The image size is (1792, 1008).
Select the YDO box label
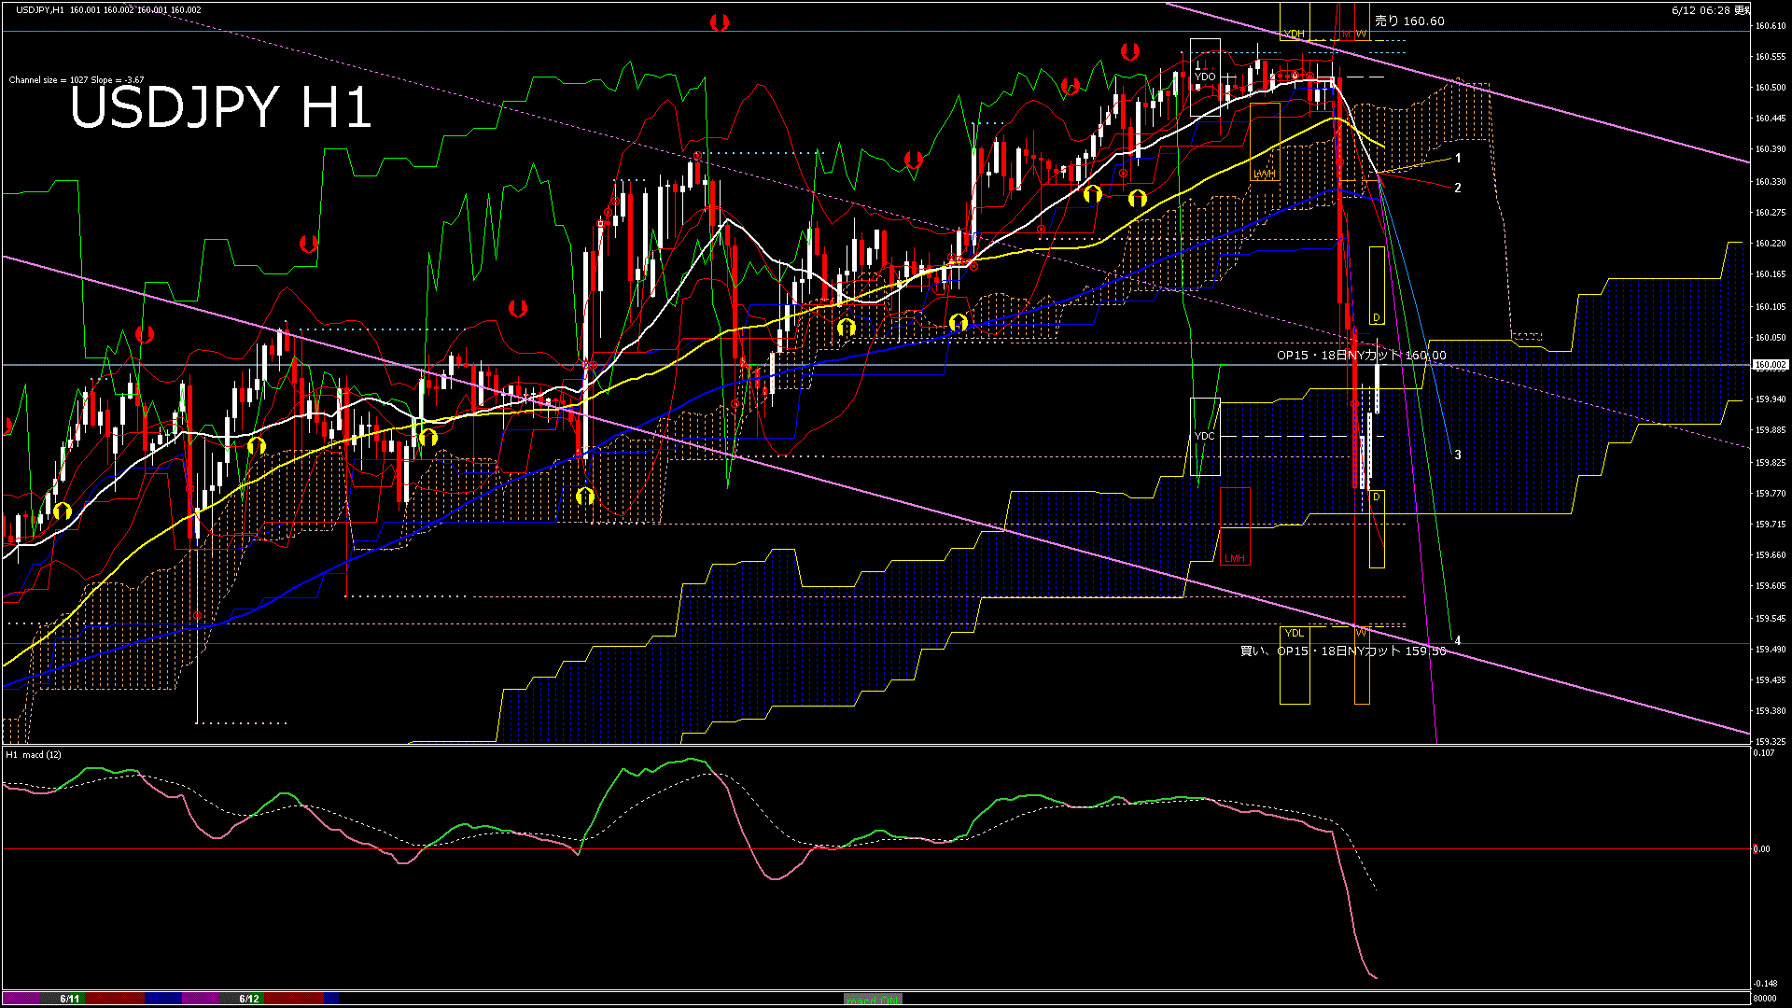1205,77
